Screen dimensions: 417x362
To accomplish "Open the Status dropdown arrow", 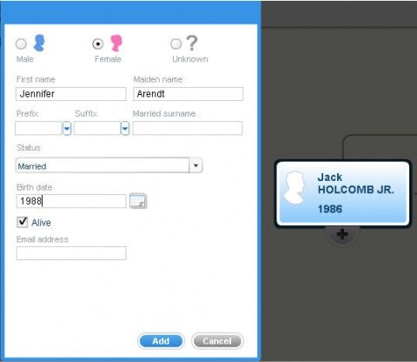I will (x=196, y=165).
